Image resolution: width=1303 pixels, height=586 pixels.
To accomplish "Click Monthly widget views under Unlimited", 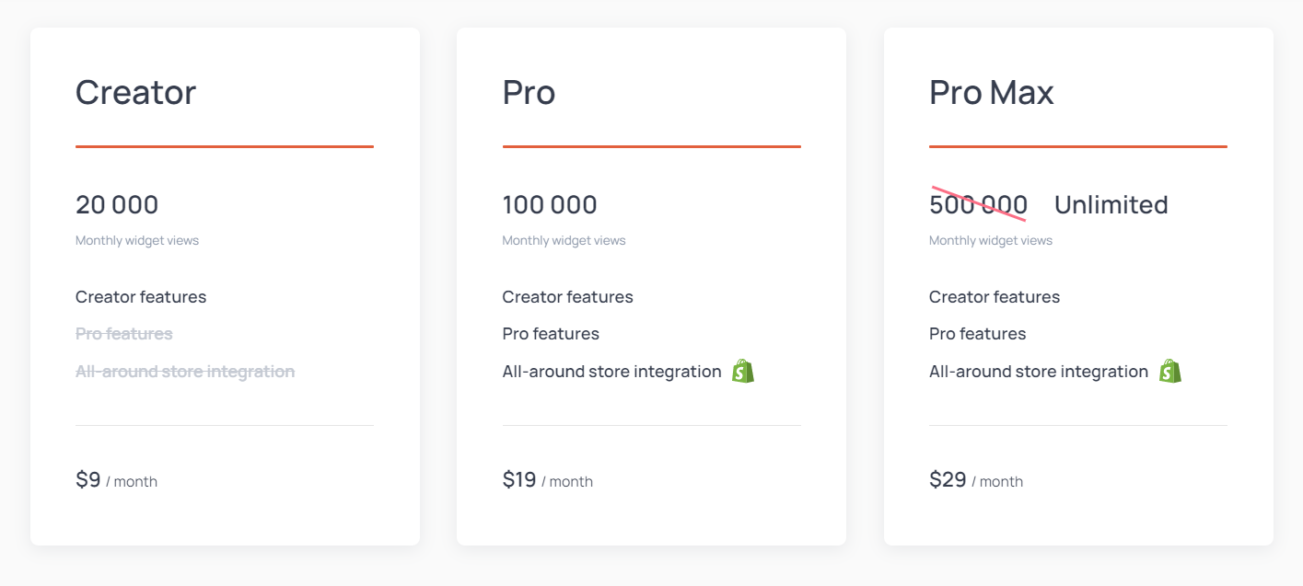I will (x=991, y=240).
